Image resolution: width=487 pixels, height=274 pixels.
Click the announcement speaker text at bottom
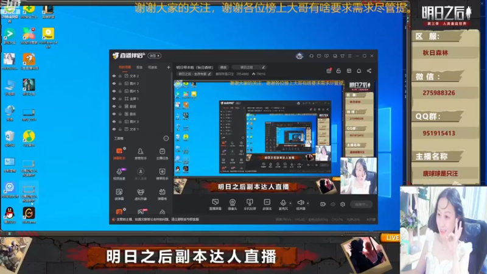(x=158, y=219)
